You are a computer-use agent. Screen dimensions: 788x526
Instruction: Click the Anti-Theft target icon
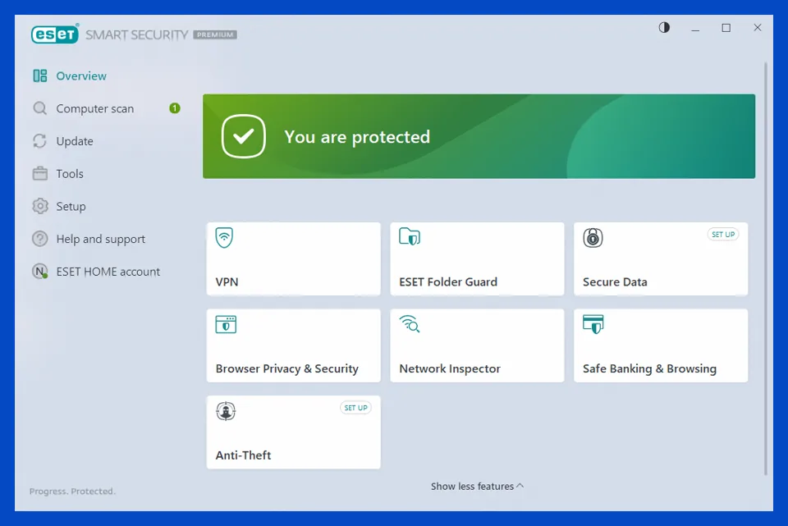point(226,411)
